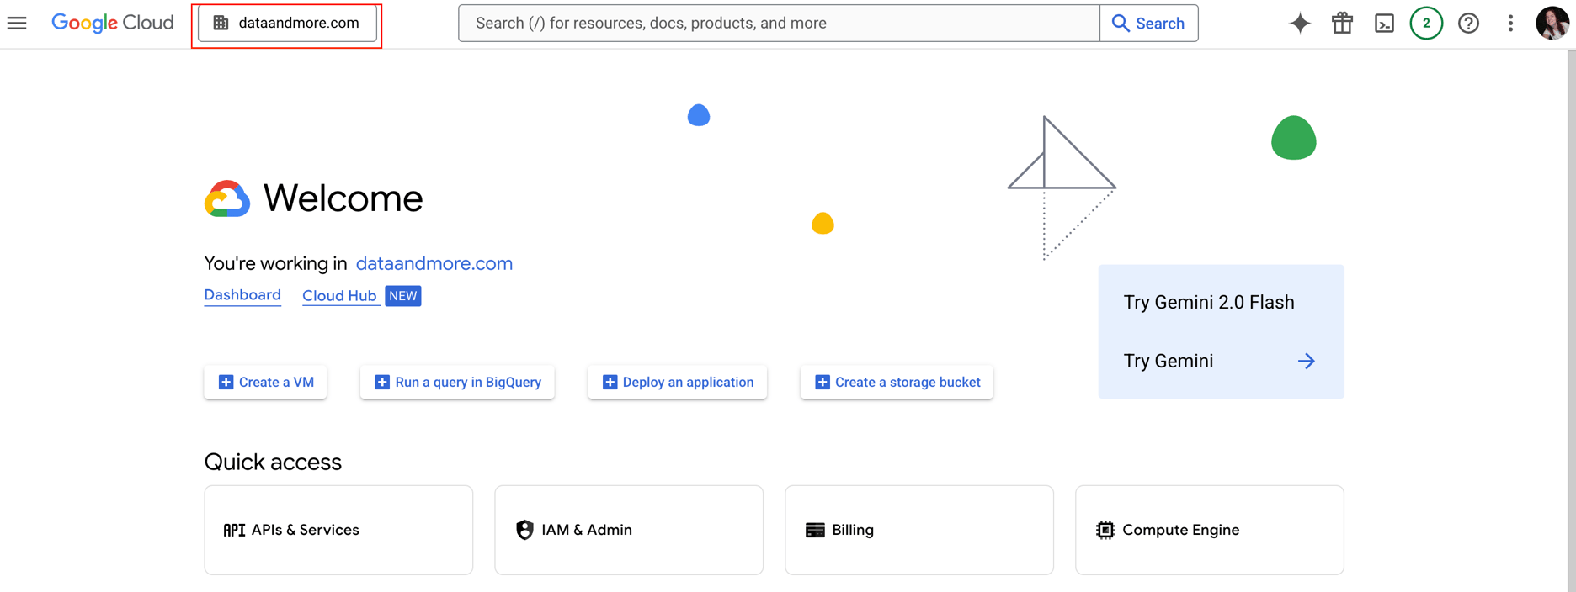This screenshot has width=1576, height=592.
Task: Click the Gemini AI sparkle icon
Action: 1300,24
